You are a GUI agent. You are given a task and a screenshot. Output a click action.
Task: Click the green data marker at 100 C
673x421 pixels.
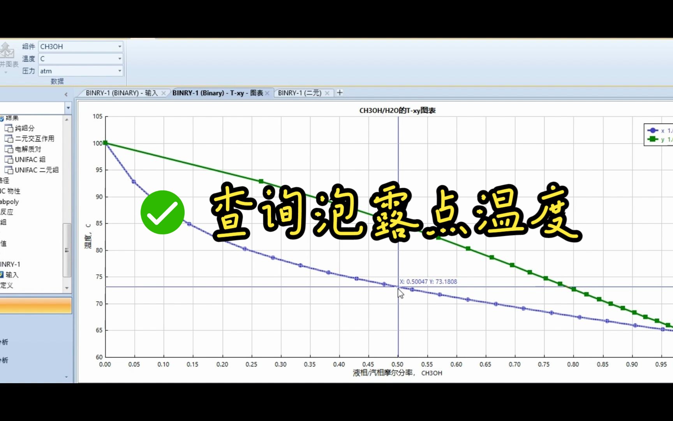[105, 143]
